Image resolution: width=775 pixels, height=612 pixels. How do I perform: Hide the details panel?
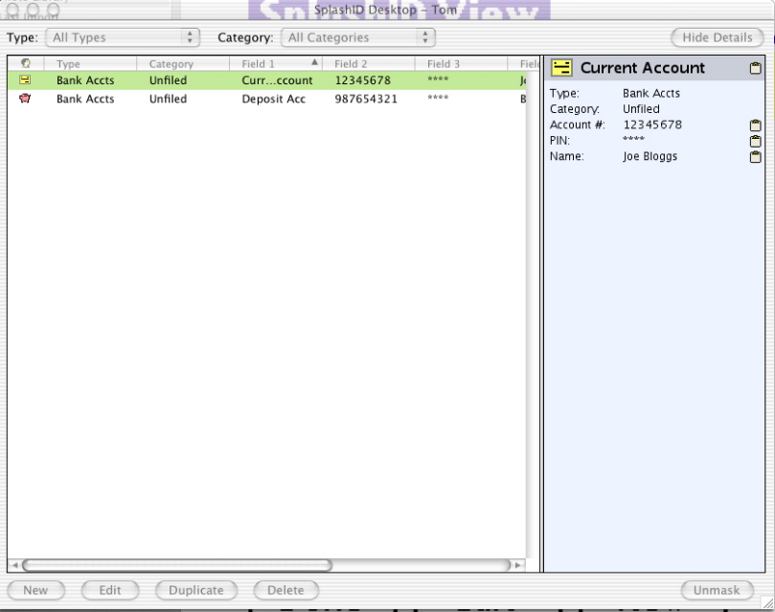coord(718,38)
